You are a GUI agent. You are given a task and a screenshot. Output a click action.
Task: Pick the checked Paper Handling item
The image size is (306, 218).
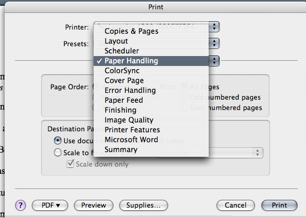click(151, 61)
